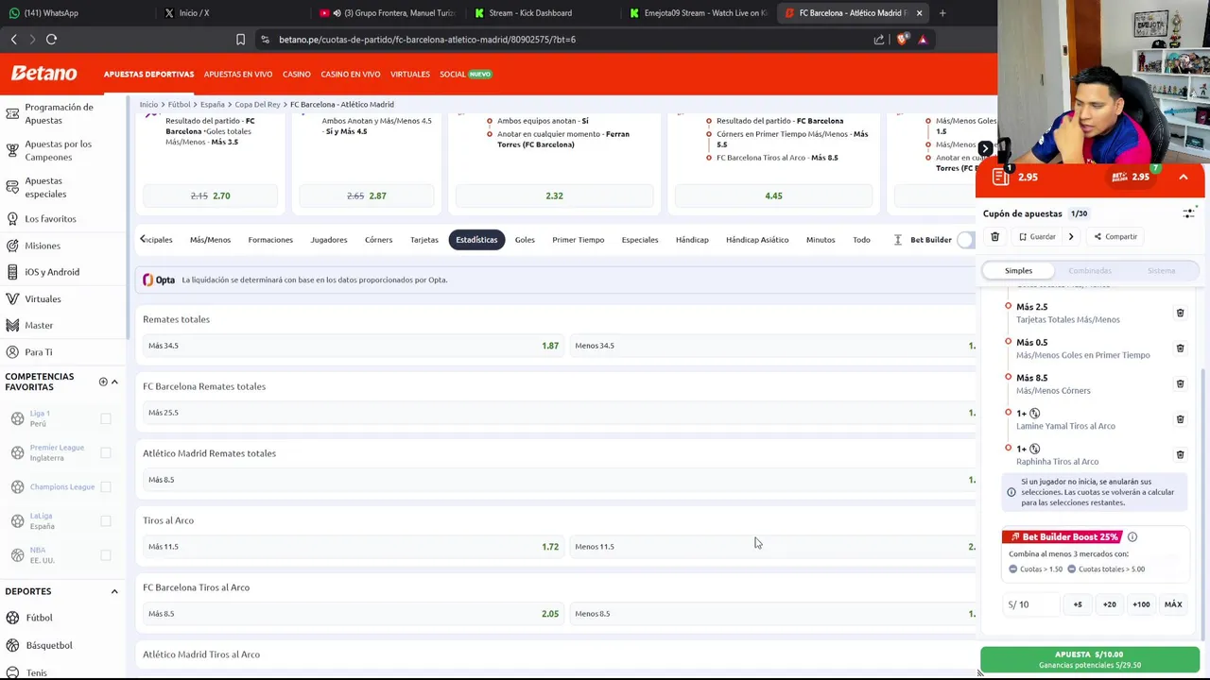Screen dimensions: 1210x680
Task: Open Casino menu item
Action: [x=297, y=74]
